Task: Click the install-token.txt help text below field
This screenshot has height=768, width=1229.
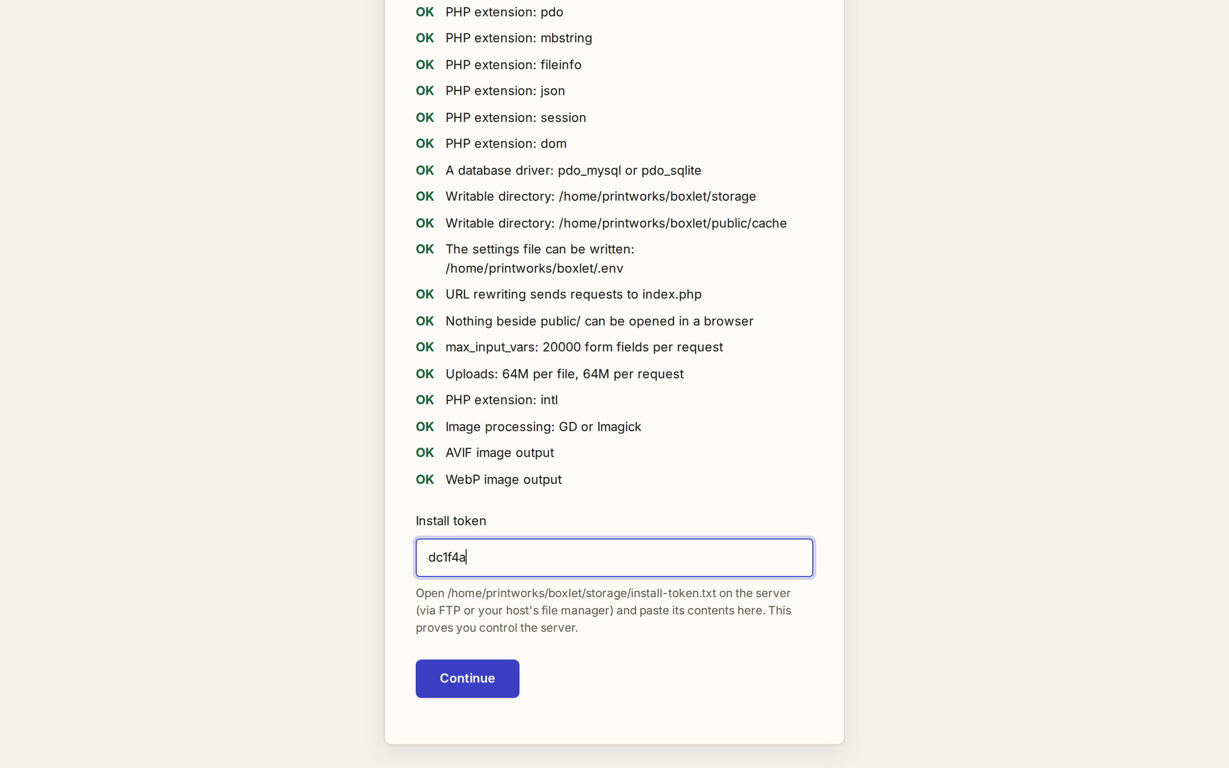Action: click(x=603, y=610)
